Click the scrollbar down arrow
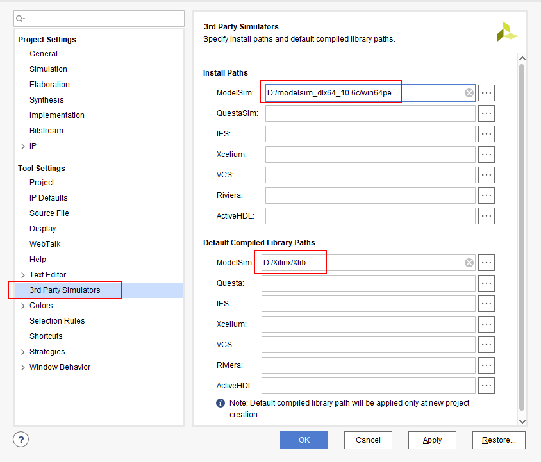 coord(522,421)
